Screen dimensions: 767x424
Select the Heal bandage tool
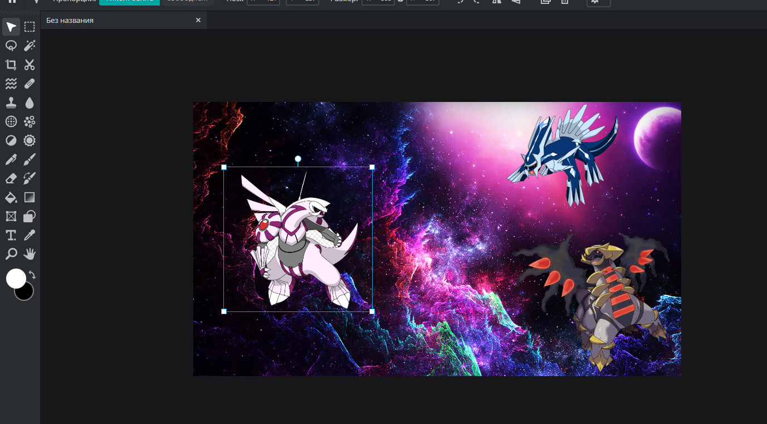[x=30, y=84]
